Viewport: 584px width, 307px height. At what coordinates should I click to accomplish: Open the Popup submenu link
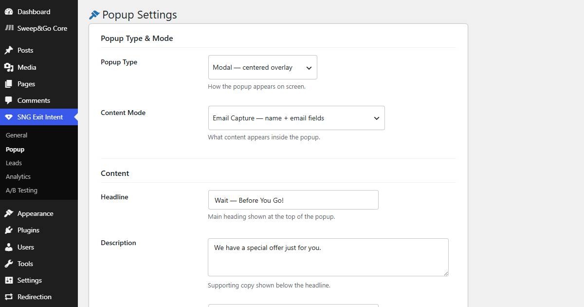[15, 150]
